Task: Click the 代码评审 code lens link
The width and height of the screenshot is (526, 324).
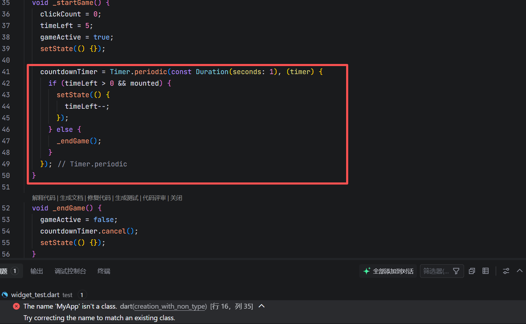Action: click(x=154, y=198)
